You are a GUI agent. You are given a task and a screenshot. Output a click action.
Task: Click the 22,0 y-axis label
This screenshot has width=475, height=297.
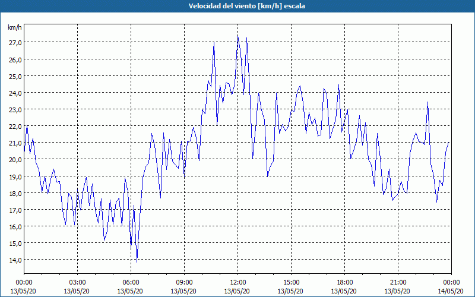(15, 127)
